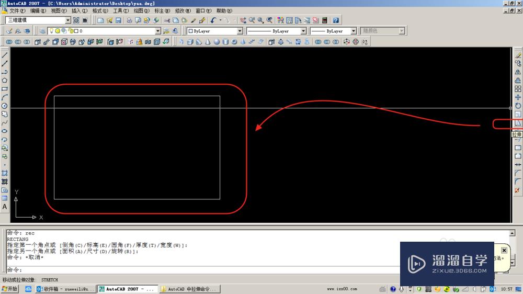Open the workspace 三维建模 dropdown
The height and width of the screenshot is (294, 523).
(67, 20)
